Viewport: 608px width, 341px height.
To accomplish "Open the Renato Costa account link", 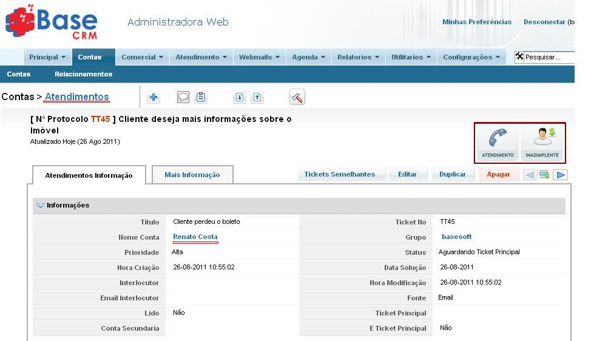I will (x=195, y=237).
